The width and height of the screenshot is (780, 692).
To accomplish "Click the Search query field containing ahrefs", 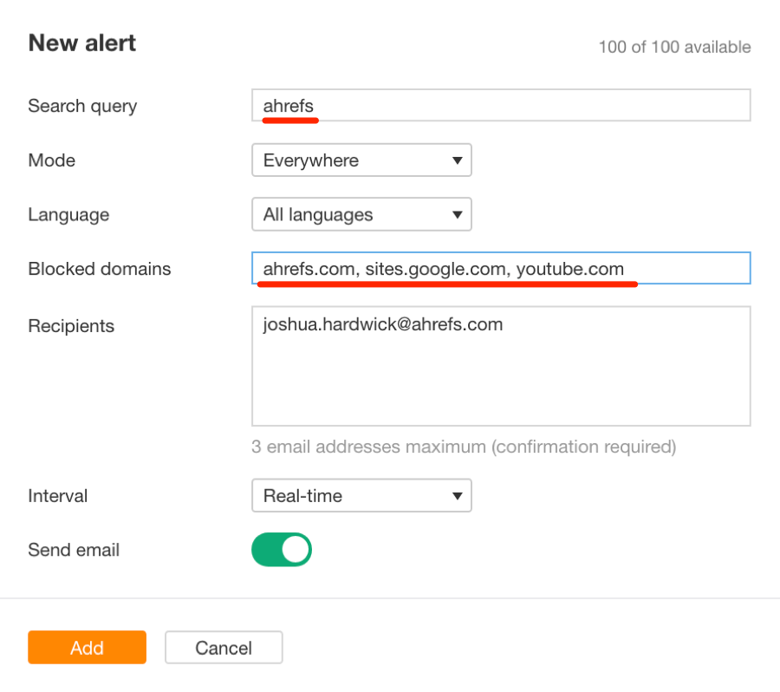I will click(x=501, y=105).
